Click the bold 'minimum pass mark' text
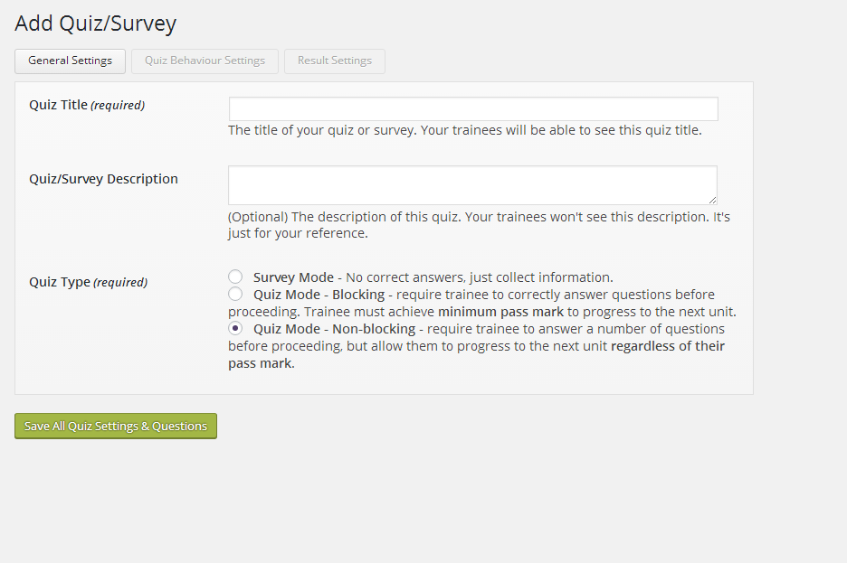 (x=500, y=312)
